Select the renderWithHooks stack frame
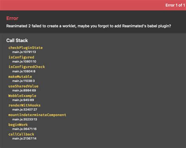This screenshot has width=186, height=148. 24,105
